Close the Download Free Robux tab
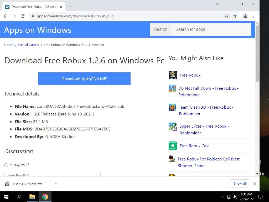Screen dimensions: 269x202 [x=61, y=7]
